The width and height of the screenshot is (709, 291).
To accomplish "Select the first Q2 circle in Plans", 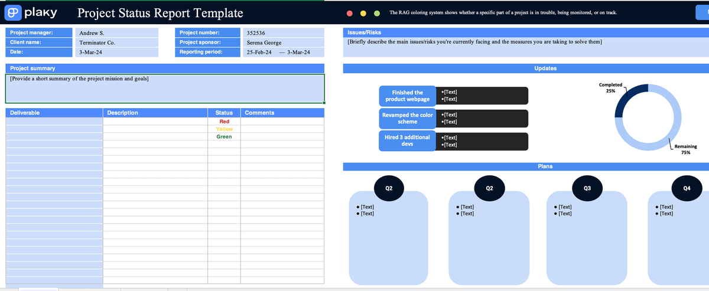I will 388,188.
